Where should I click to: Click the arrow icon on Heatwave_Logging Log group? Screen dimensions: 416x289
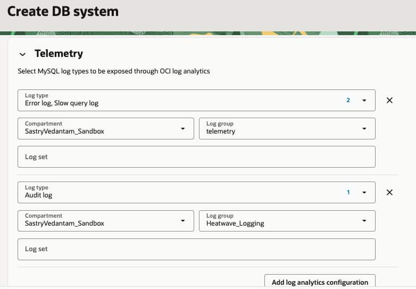[x=364, y=220]
